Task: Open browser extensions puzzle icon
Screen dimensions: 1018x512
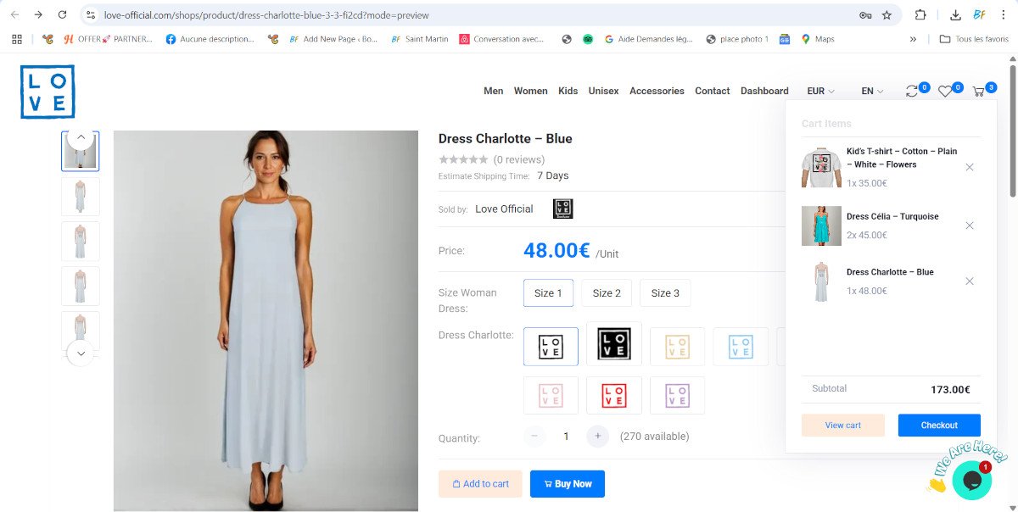Action: [x=920, y=15]
